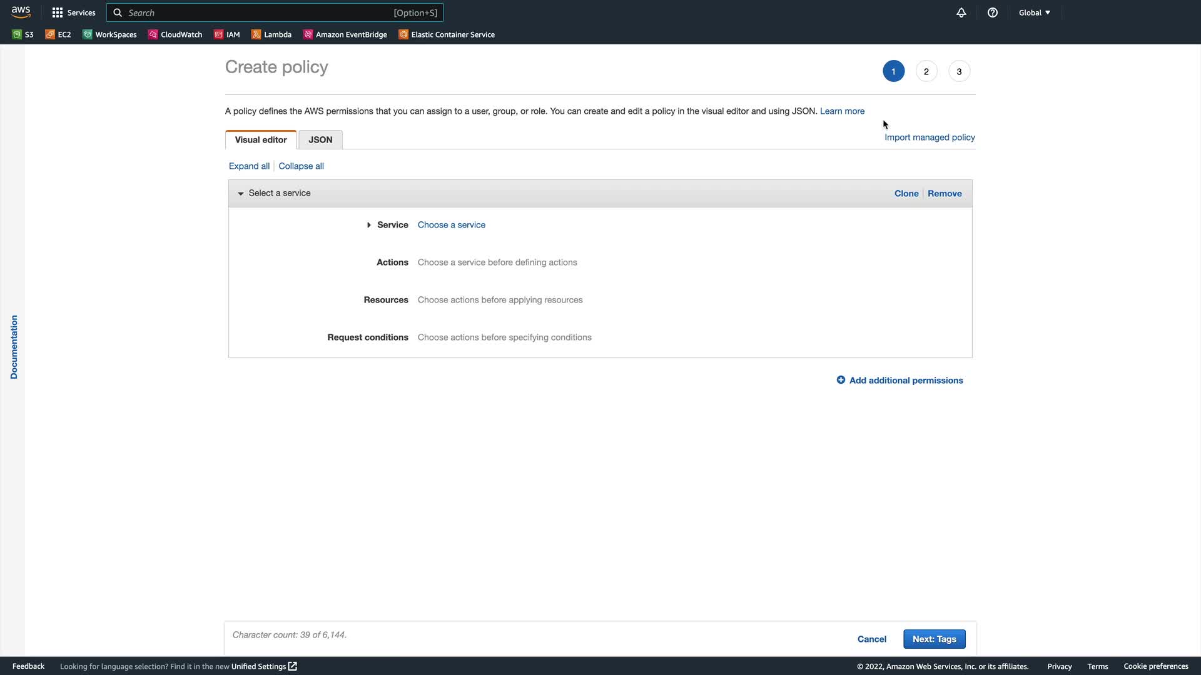
Task: Click the Import managed policy link
Action: pos(930,137)
